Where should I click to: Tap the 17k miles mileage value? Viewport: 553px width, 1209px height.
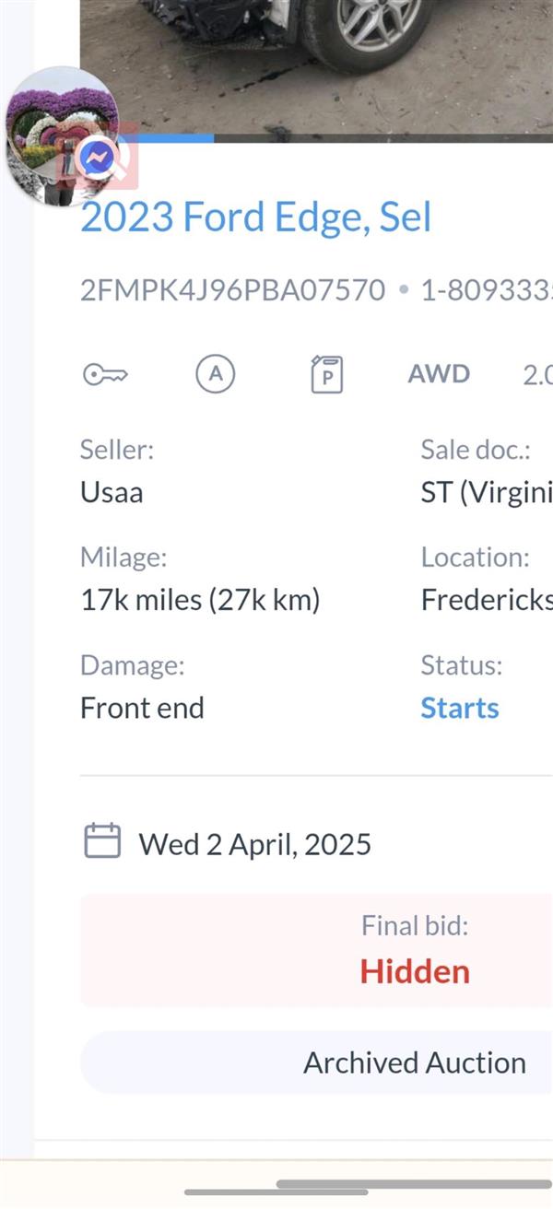(200, 601)
